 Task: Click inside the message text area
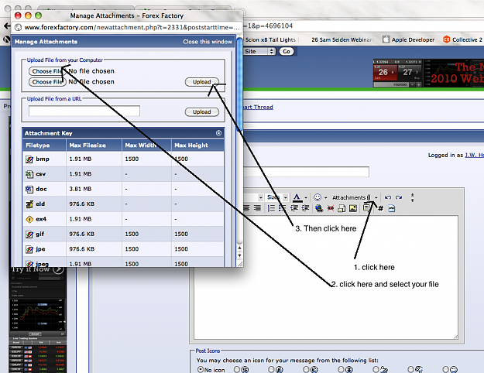pyautogui.click(x=326, y=278)
